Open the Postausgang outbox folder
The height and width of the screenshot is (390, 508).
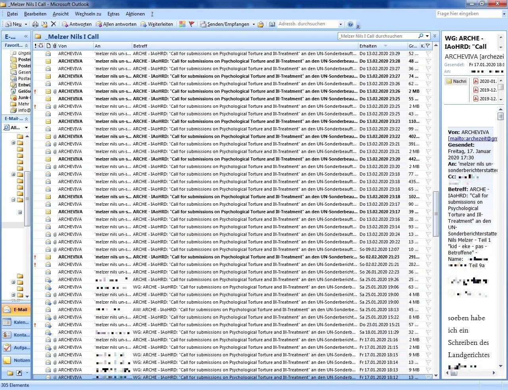coord(21,78)
